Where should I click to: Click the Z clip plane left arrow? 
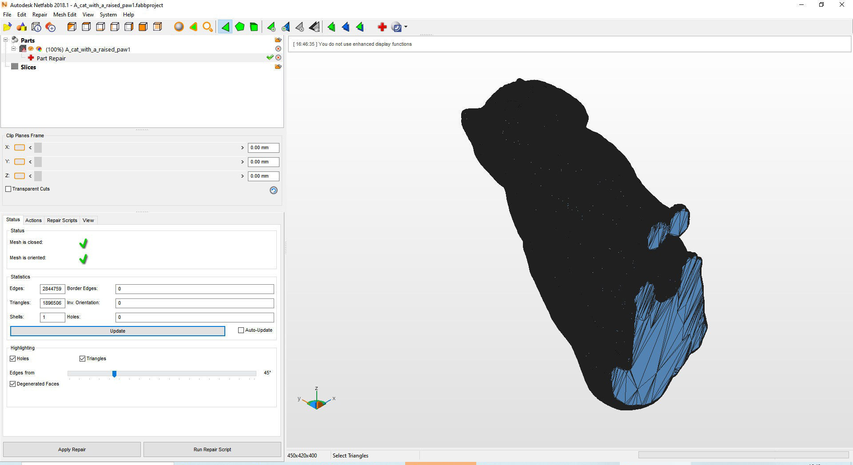30,176
